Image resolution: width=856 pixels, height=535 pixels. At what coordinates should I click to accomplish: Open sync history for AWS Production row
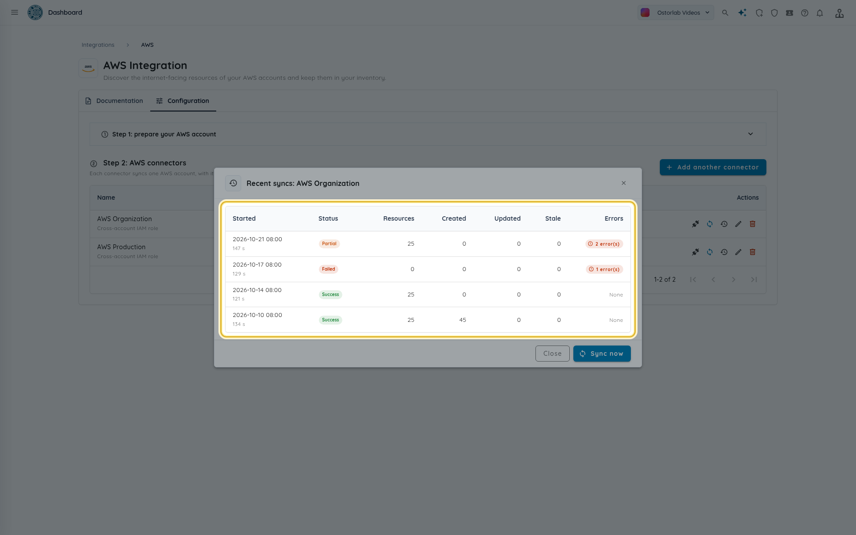[x=724, y=252]
